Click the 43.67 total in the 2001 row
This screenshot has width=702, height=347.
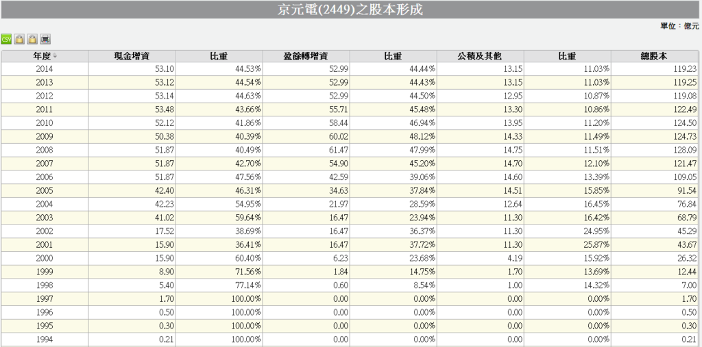[688, 244]
